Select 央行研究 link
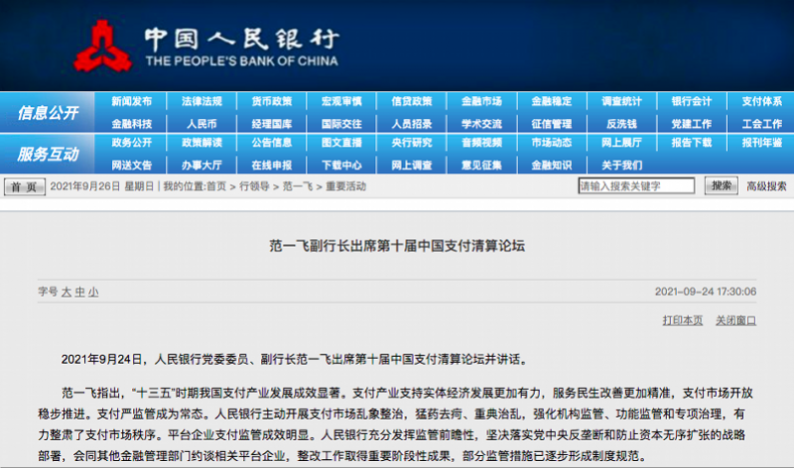The width and height of the screenshot is (794, 468). [x=412, y=143]
